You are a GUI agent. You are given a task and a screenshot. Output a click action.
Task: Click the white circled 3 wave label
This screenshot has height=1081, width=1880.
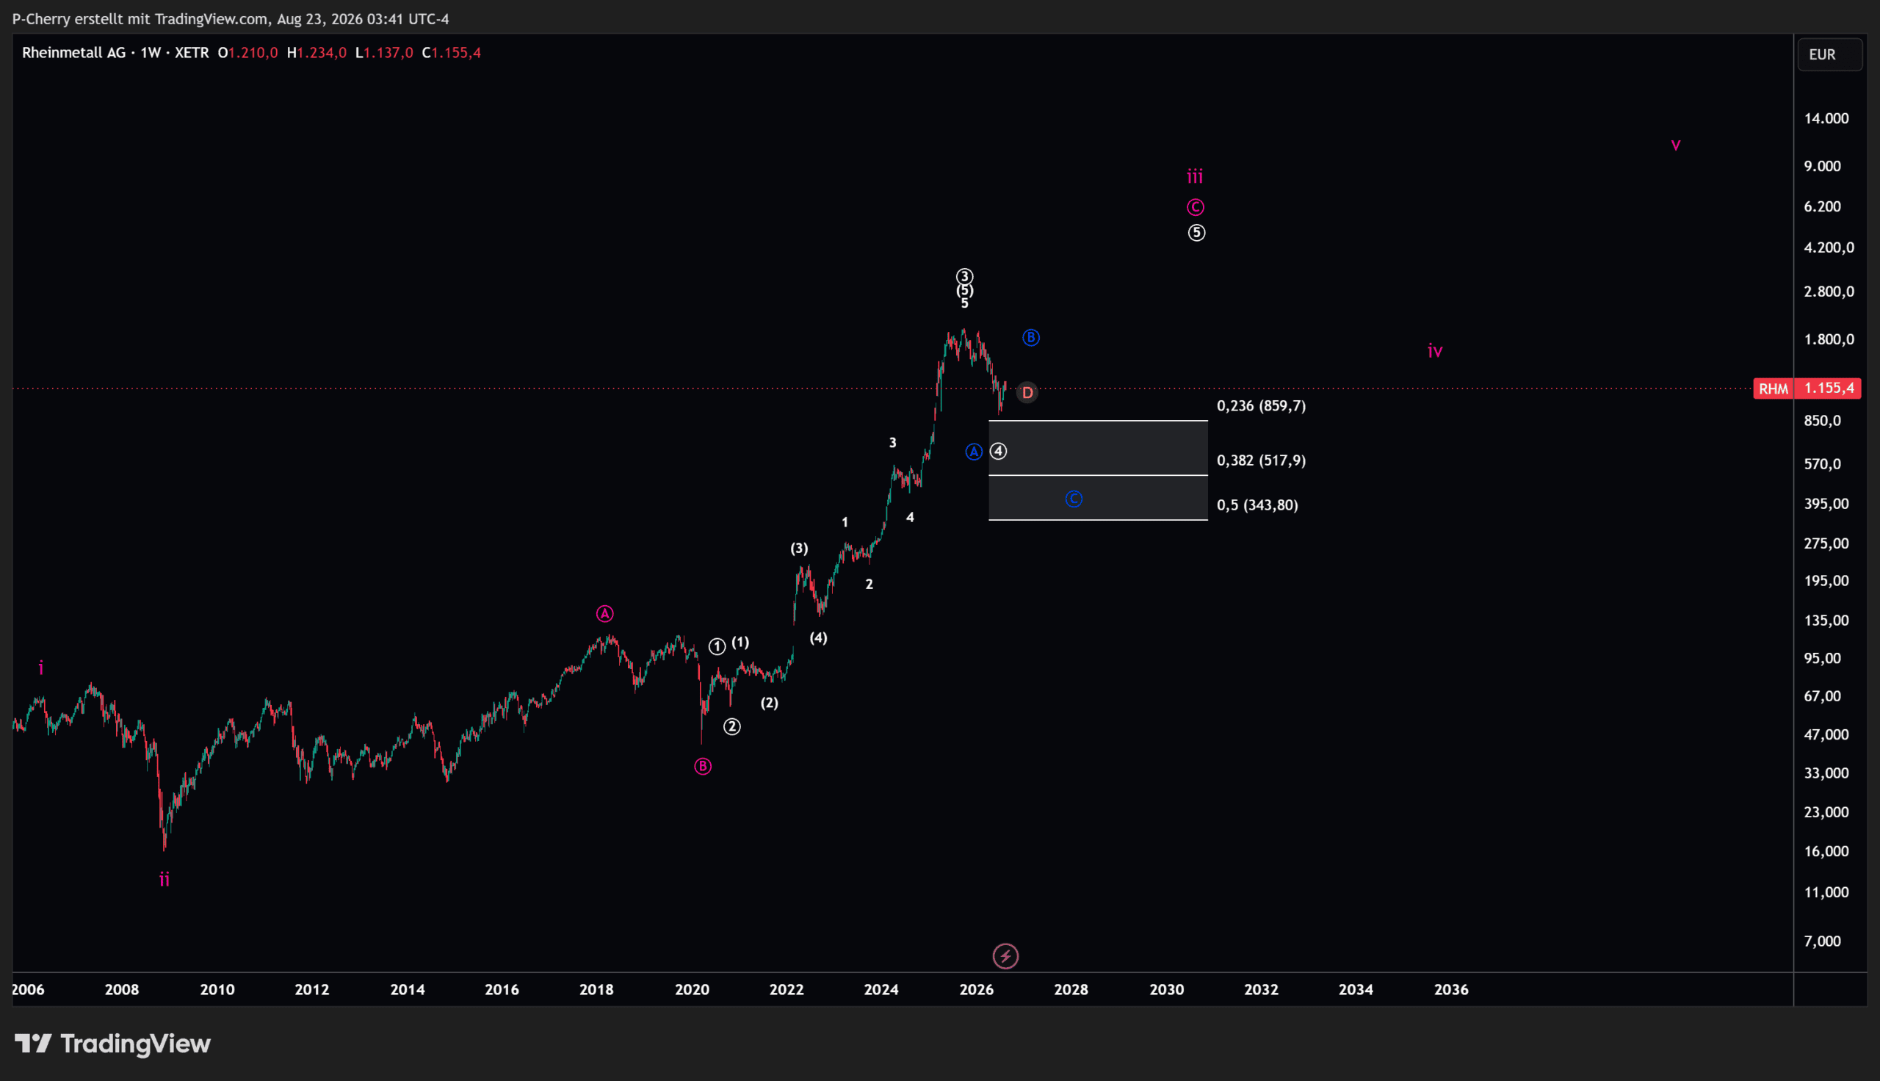coord(964,276)
